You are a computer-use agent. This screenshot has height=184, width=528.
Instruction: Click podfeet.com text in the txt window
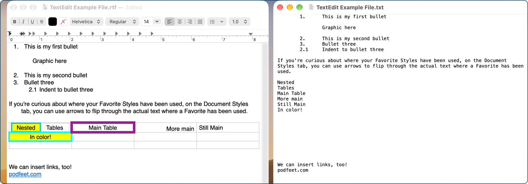click(293, 170)
